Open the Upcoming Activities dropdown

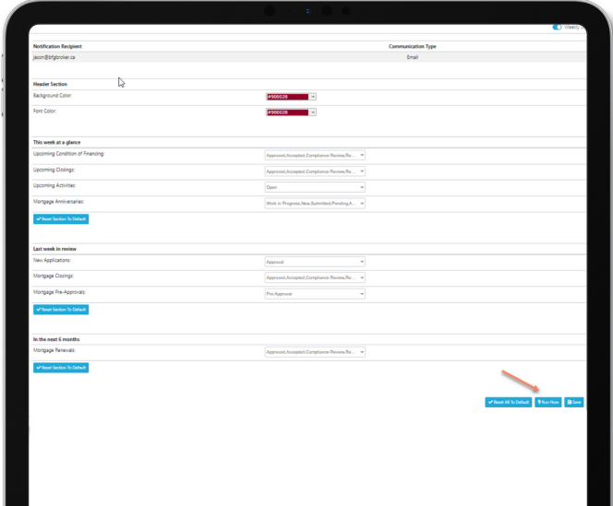pyautogui.click(x=315, y=187)
